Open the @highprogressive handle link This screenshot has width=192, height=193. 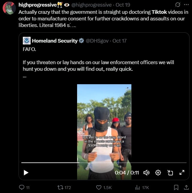pyautogui.click(x=91, y=5)
